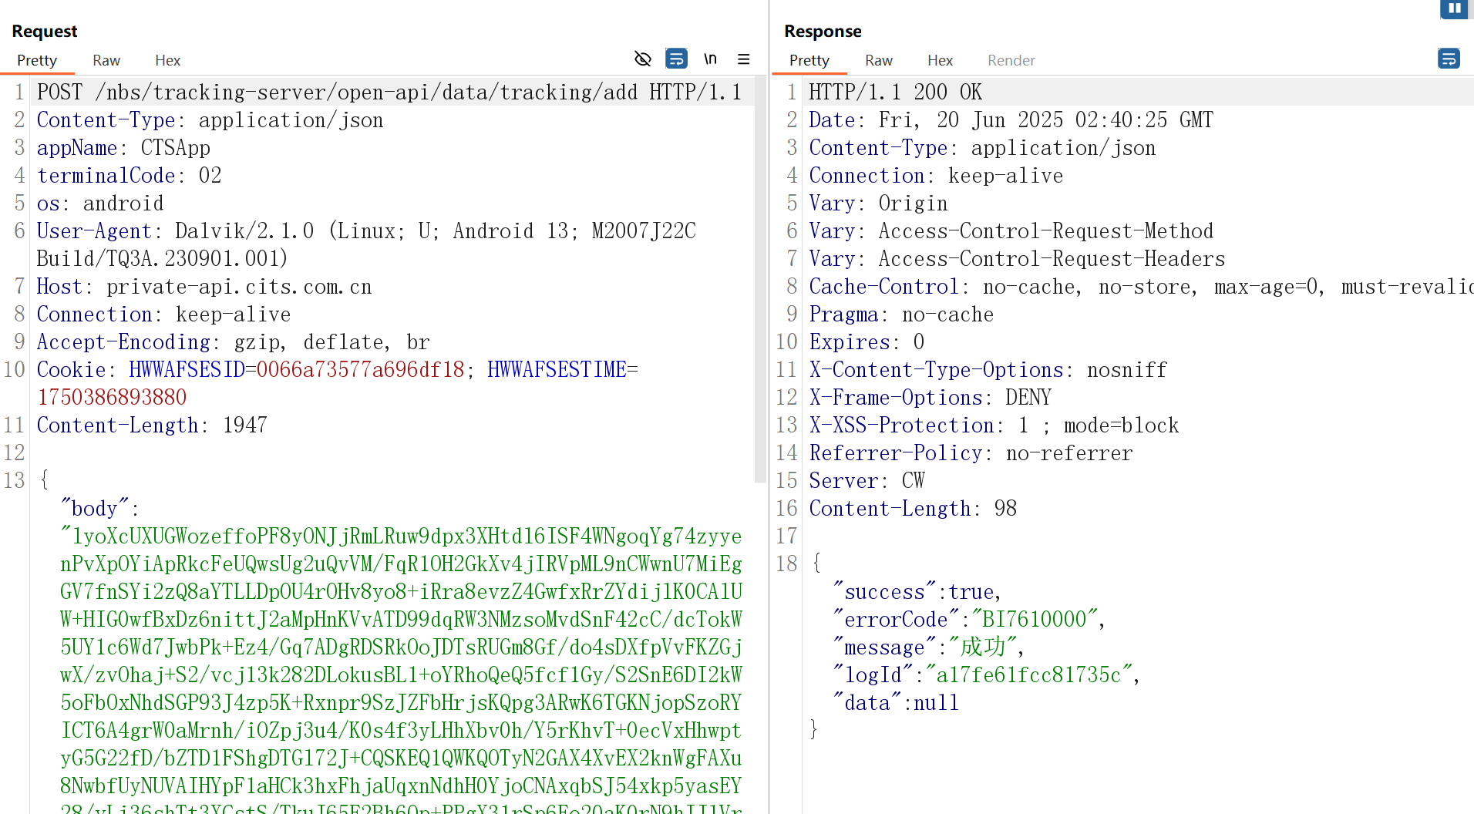Screen dimensions: 1474x814
Task: Toggle hide non-printable characters eye icon
Action: coord(642,59)
